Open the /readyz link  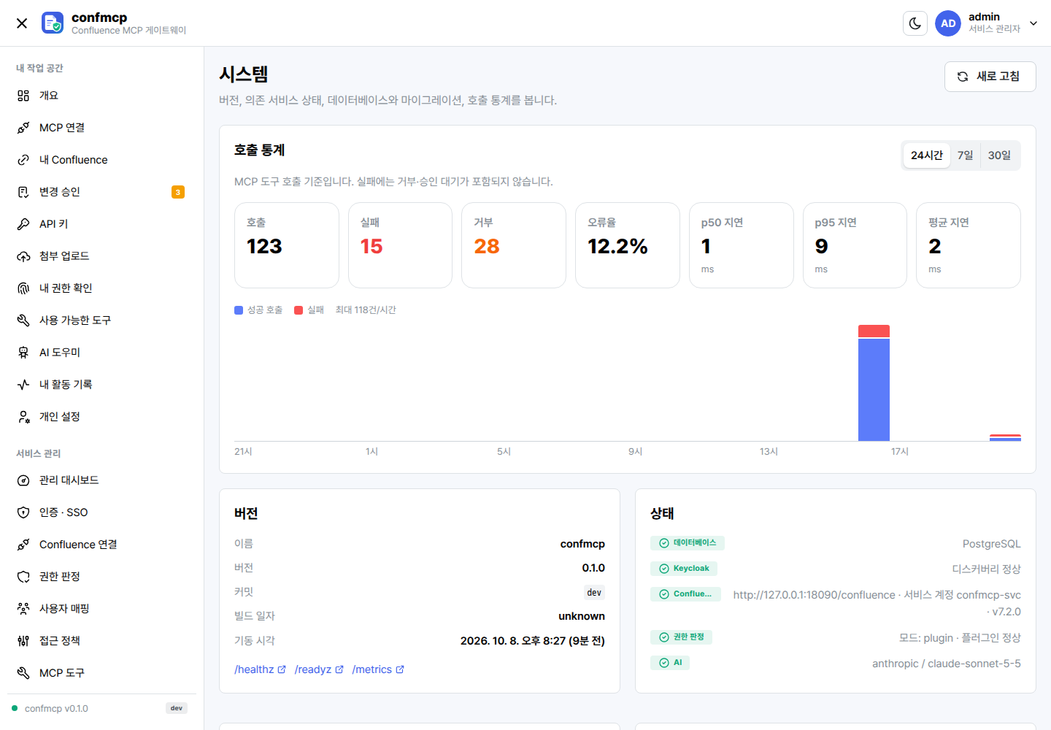click(x=319, y=669)
